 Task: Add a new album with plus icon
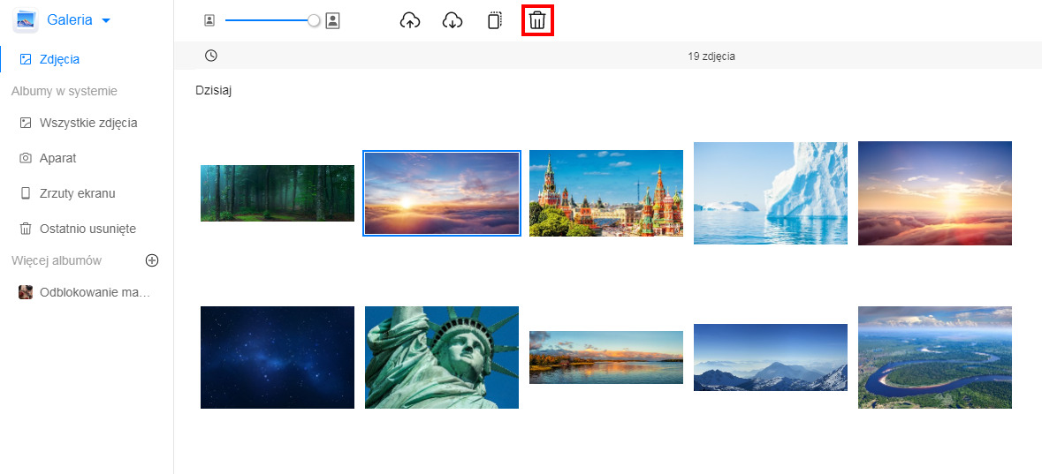tap(152, 260)
